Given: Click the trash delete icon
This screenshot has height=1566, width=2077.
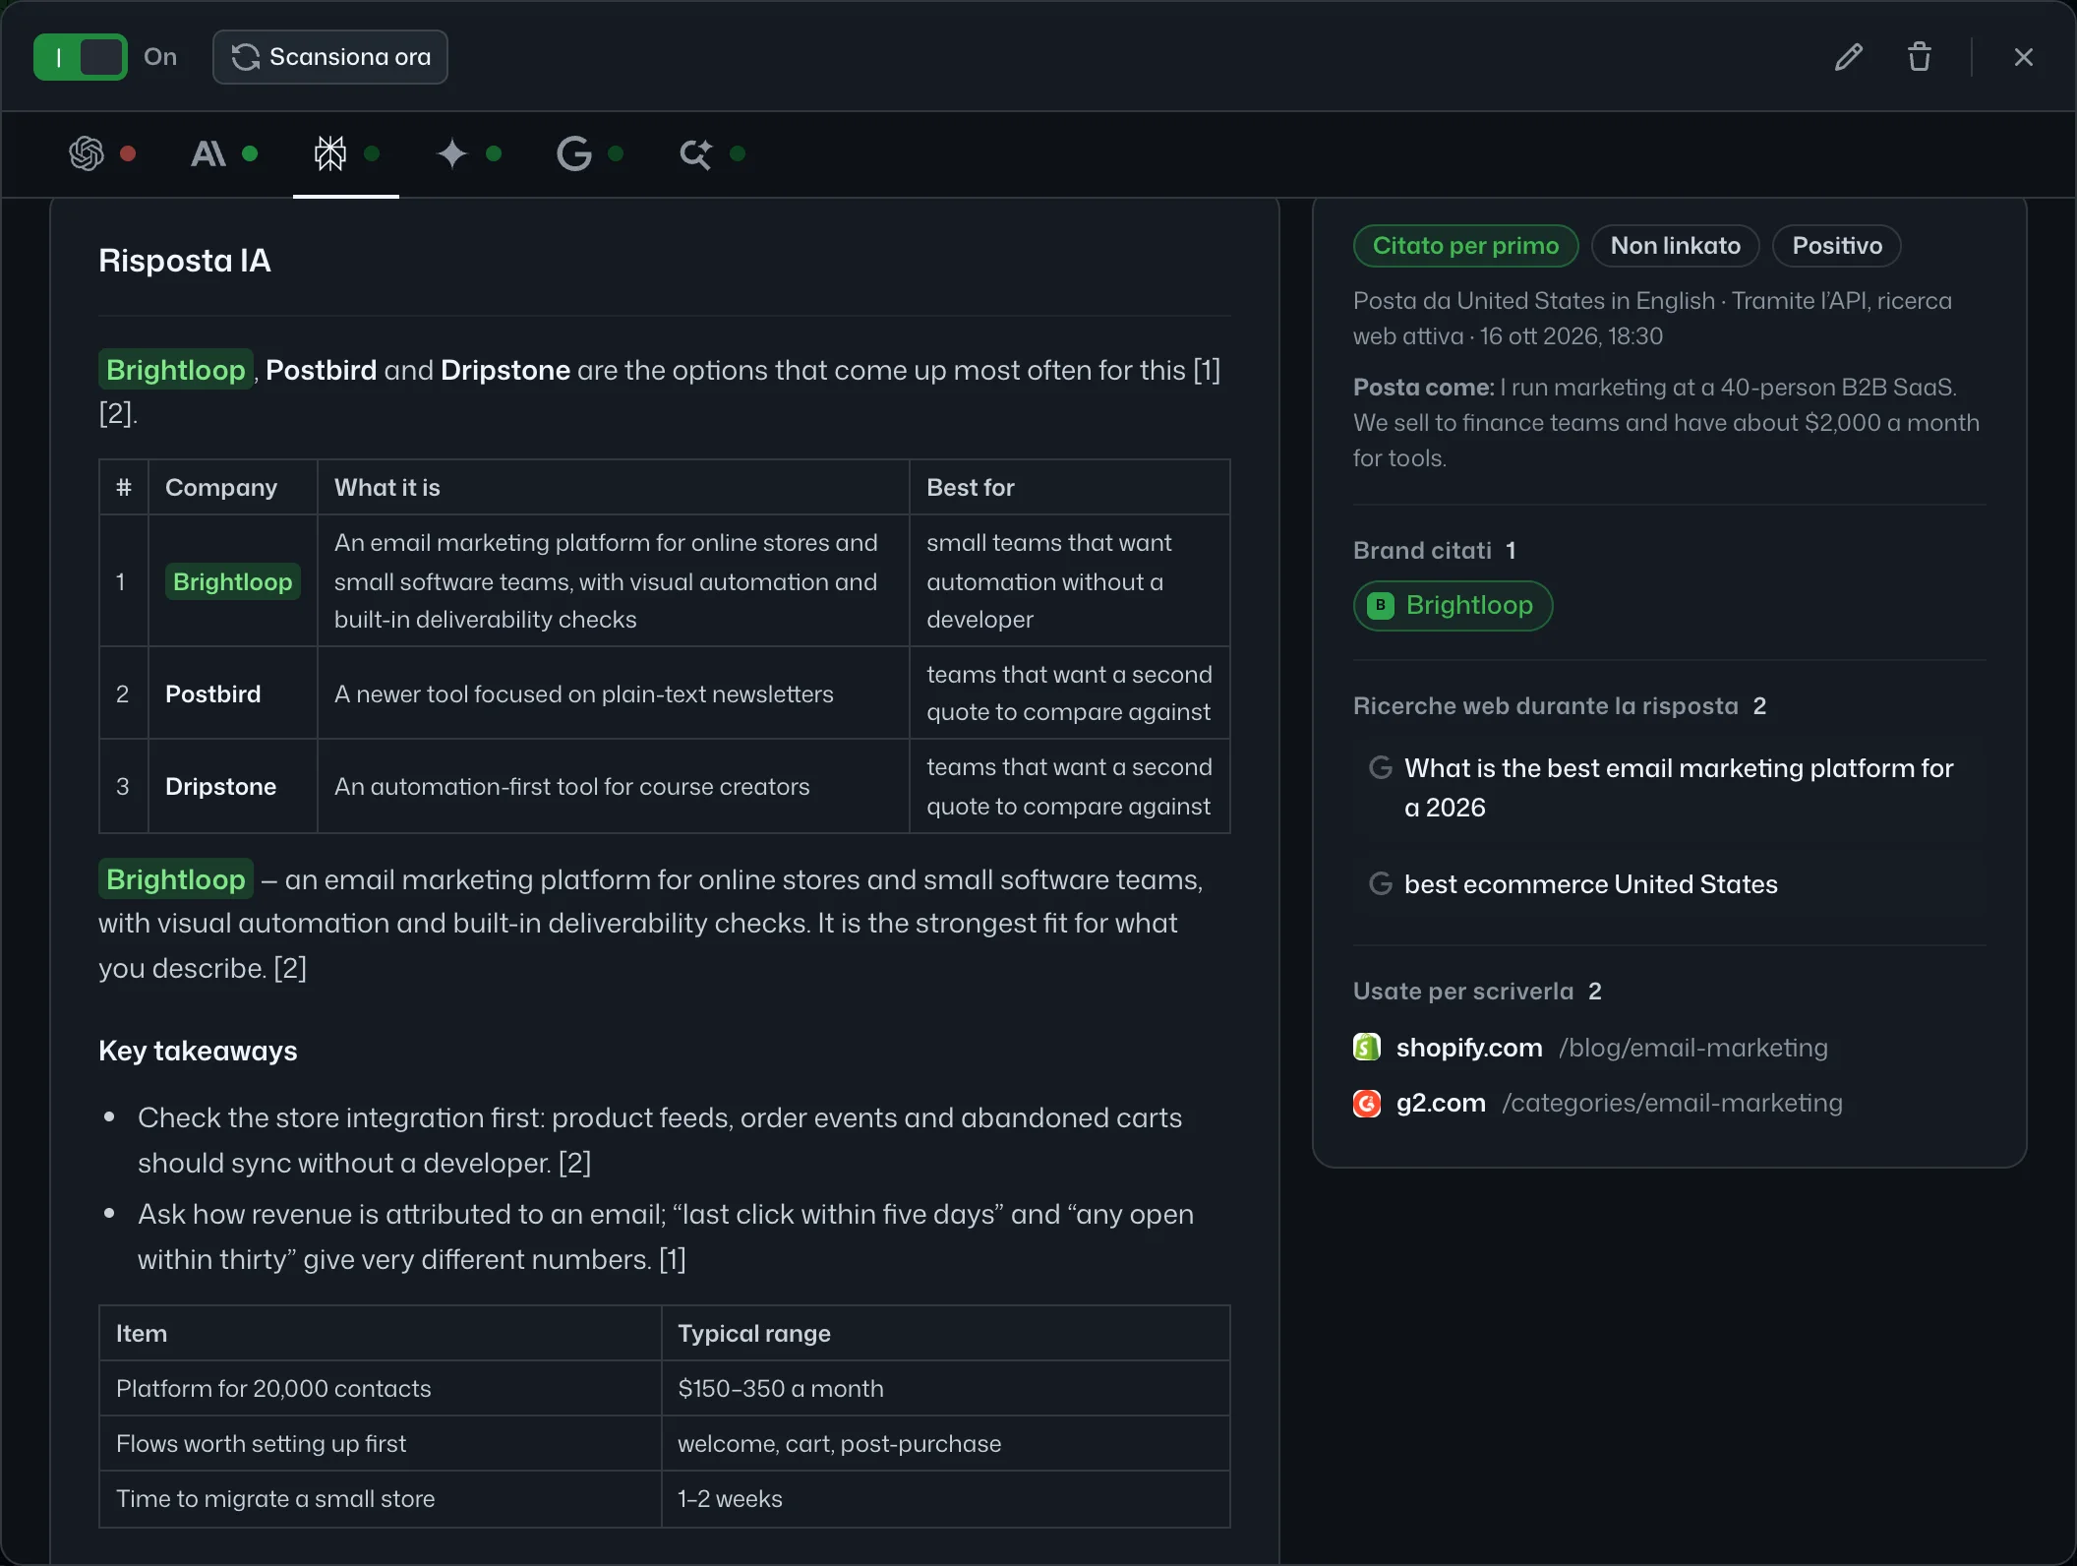Looking at the screenshot, I should pos(1919,57).
